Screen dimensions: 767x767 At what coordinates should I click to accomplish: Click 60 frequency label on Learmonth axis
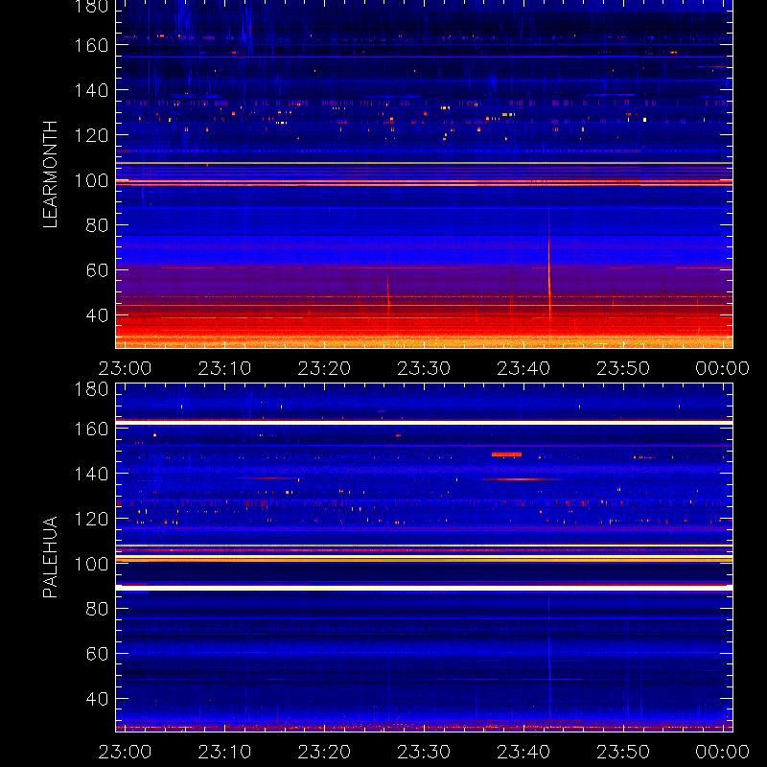click(x=97, y=270)
